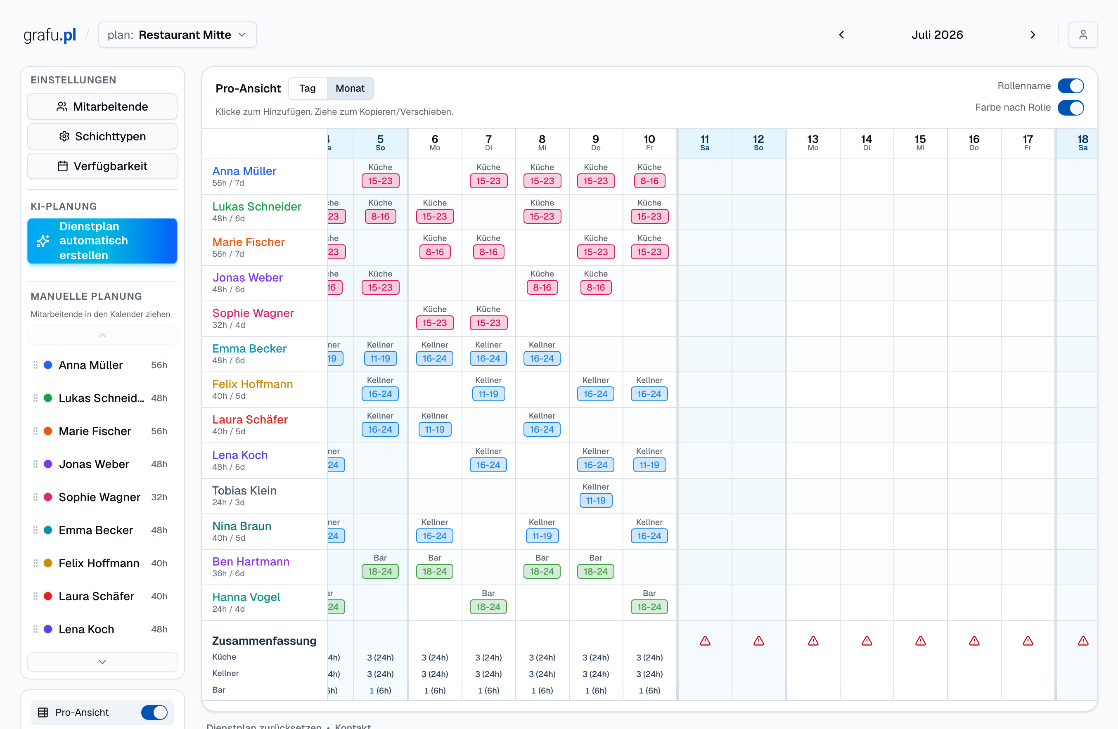Select Emma Becker's 11-19 Kellner shift on day 5

[x=380, y=358]
